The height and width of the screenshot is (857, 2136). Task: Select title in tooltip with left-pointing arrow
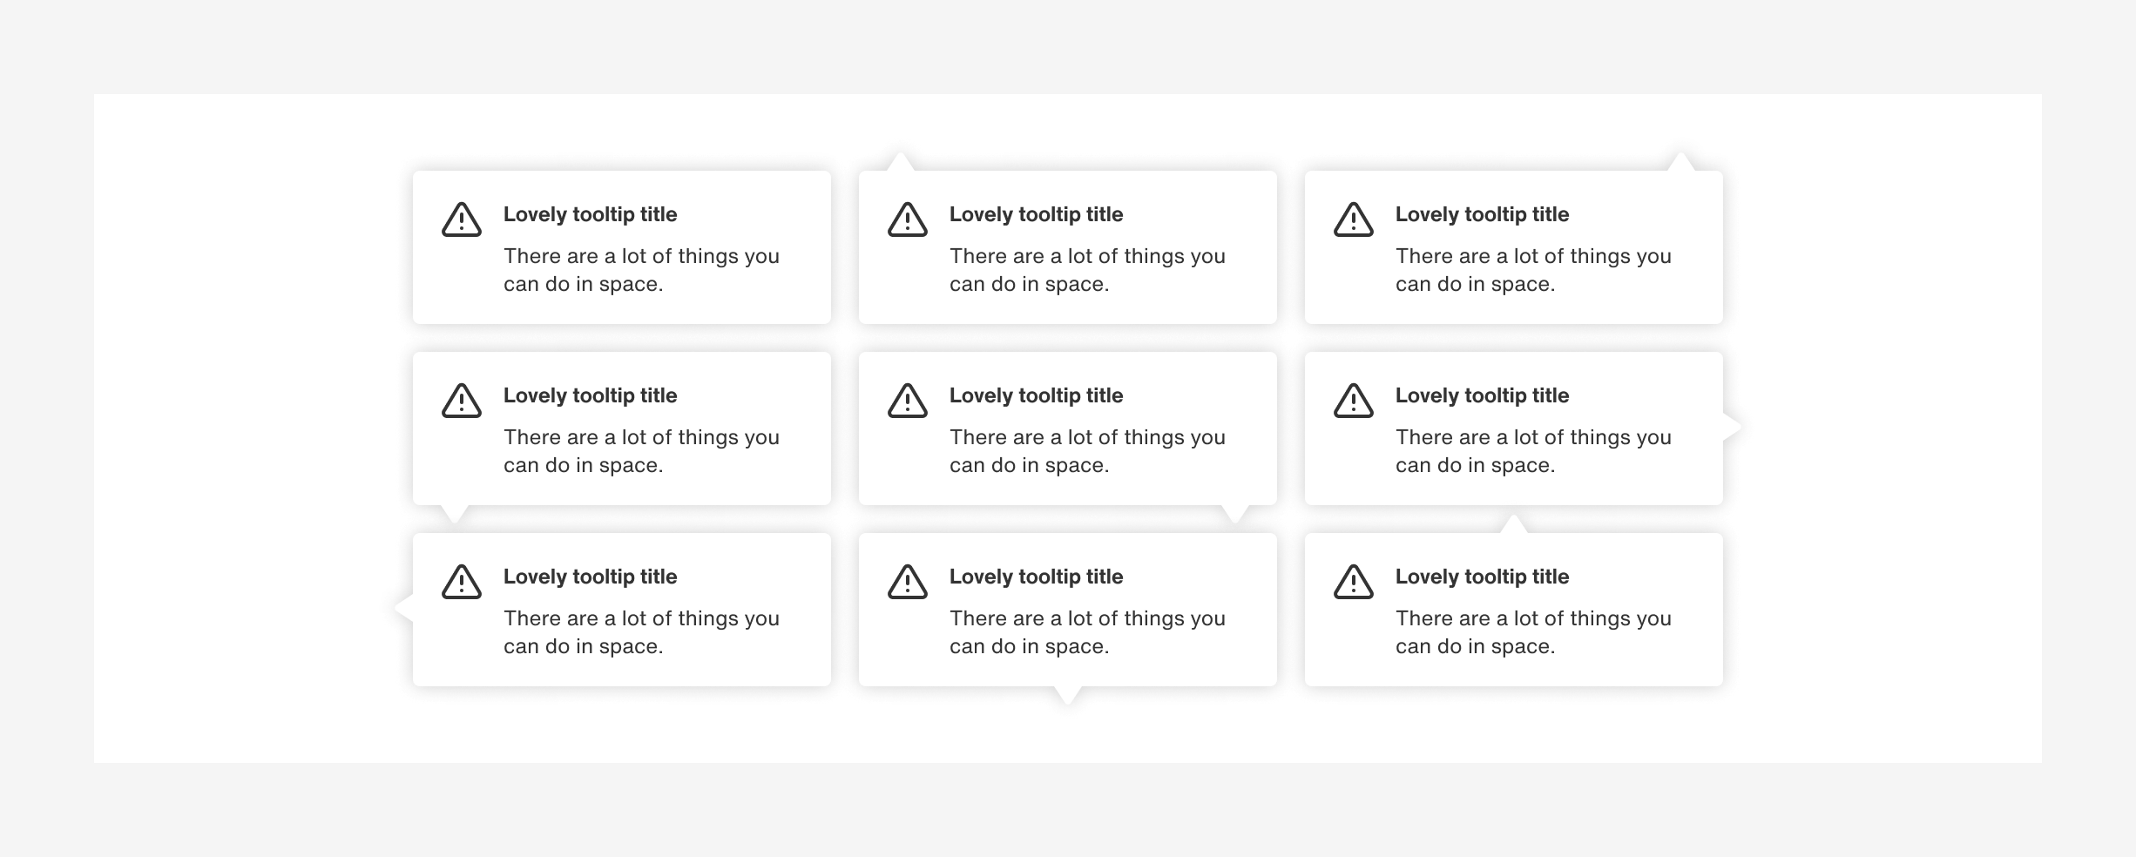(590, 577)
